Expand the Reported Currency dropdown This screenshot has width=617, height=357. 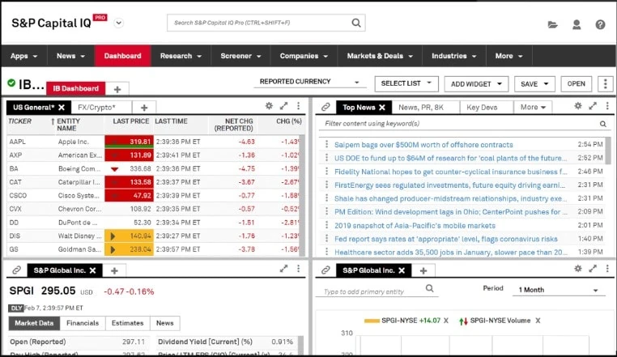pyautogui.click(x=309, y=82)
